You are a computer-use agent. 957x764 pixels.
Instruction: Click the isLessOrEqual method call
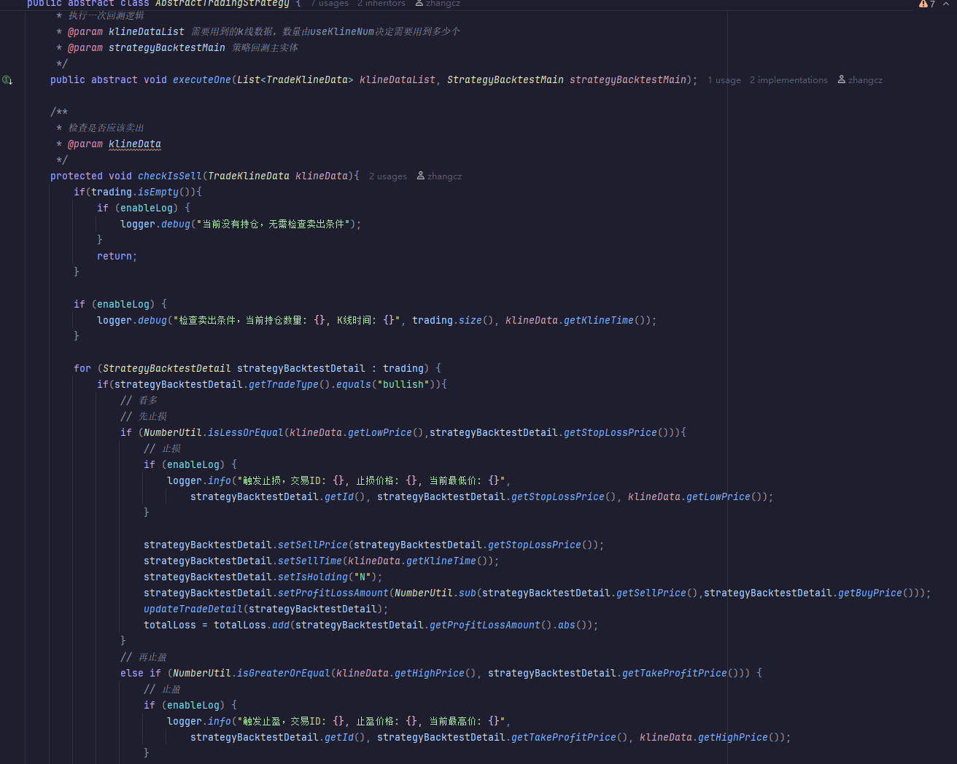tap(246, 433)
